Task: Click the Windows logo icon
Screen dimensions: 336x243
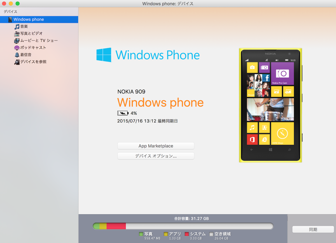Action: (x=104, y=55)
